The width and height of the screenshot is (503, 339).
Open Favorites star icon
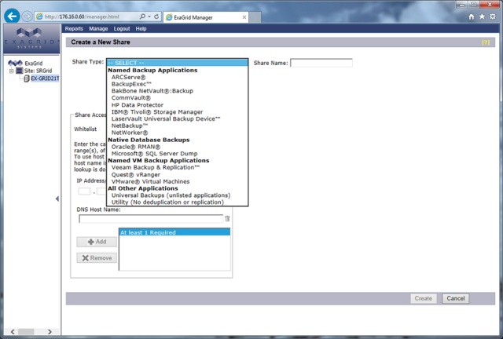pyautogui.click(x=482, y=16)
